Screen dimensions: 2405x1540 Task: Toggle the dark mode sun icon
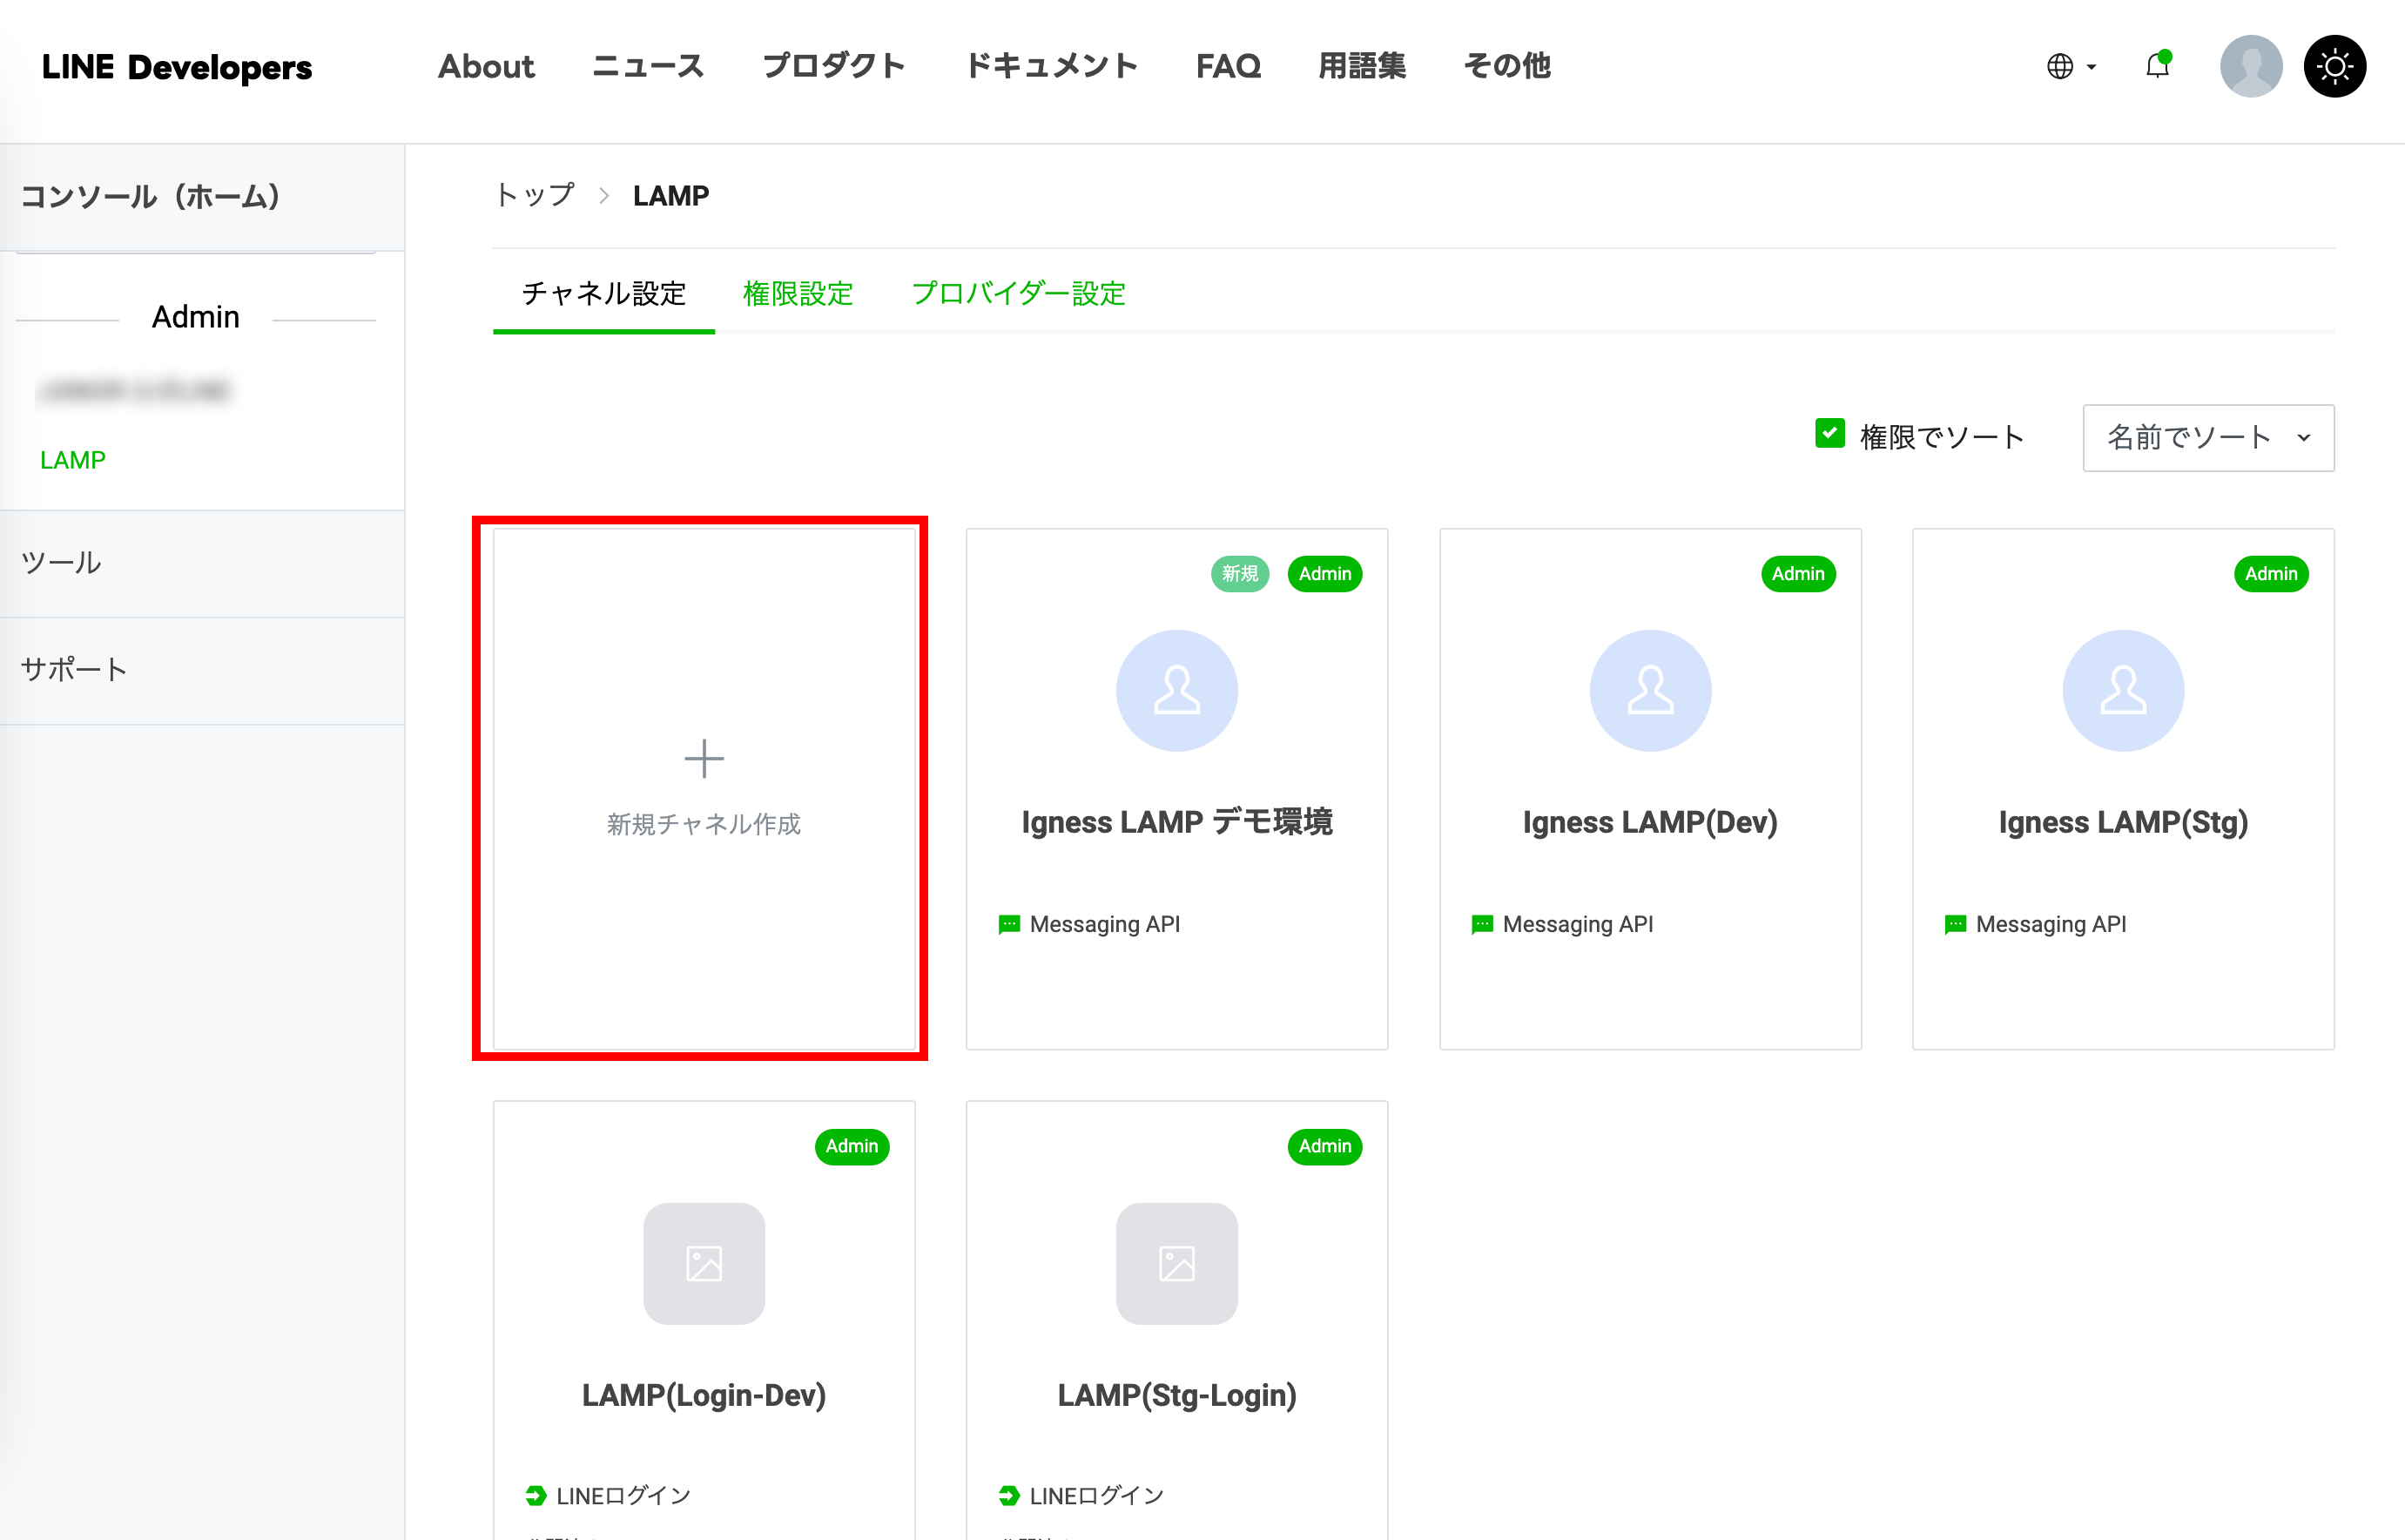point(2334,66)
